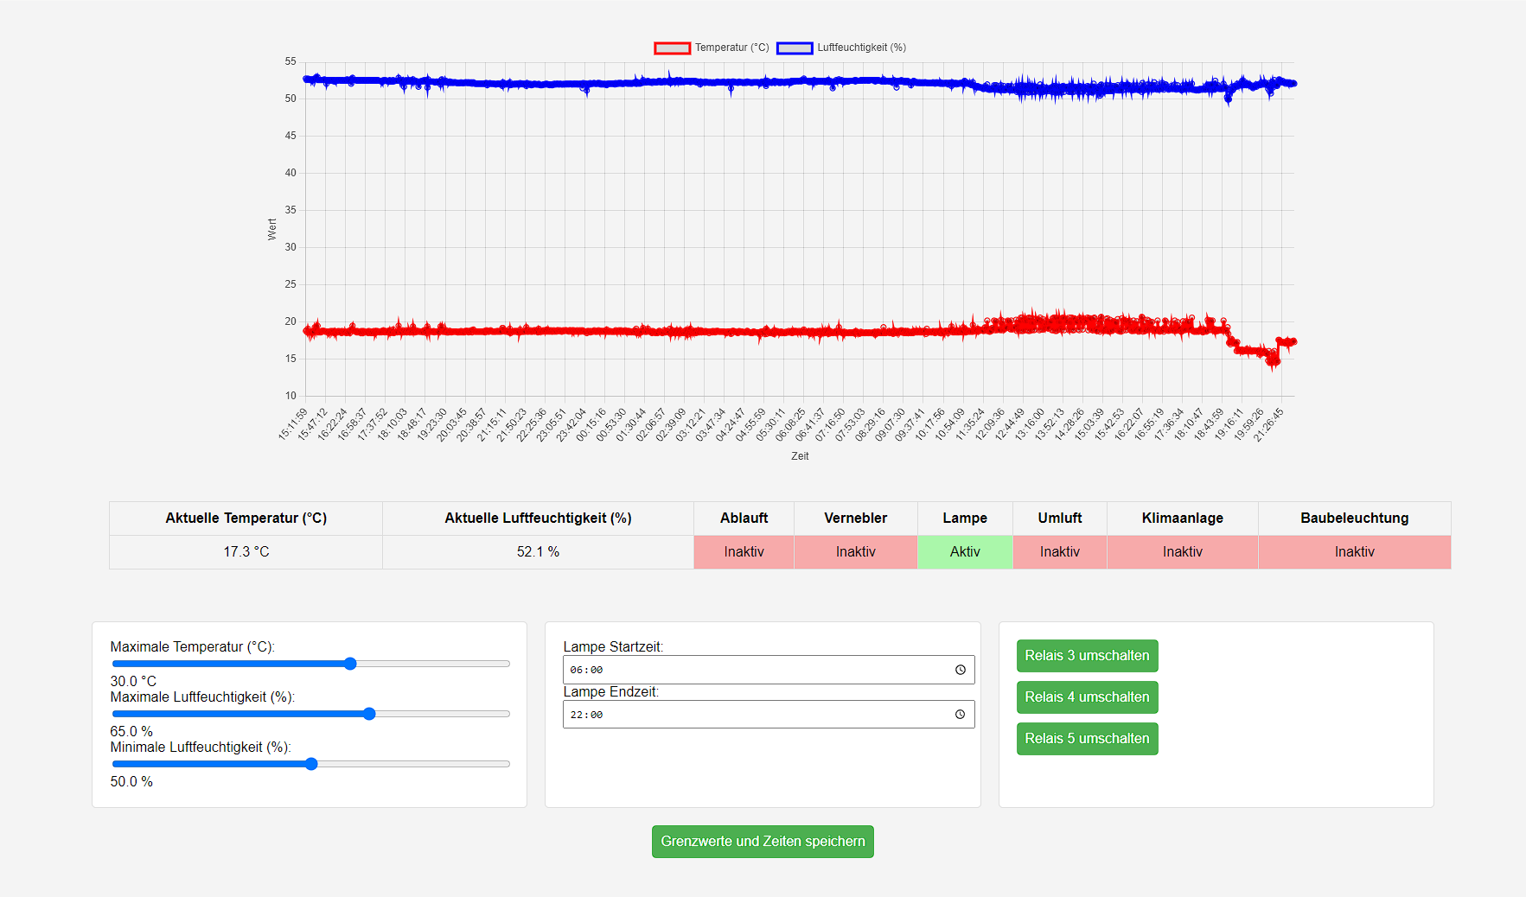Click the Vernebler Inaktiv status cell
This screenshot has height=897, width=1526.
click(x=855, y=552)
